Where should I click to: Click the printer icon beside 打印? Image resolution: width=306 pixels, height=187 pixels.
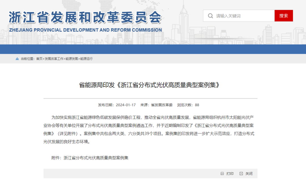coord(222,174)
